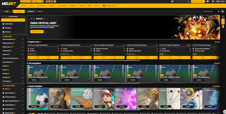Favorite the Brentford vs Brighton match
The width and height of the screenshot is (226, 114).
(157, 45)
